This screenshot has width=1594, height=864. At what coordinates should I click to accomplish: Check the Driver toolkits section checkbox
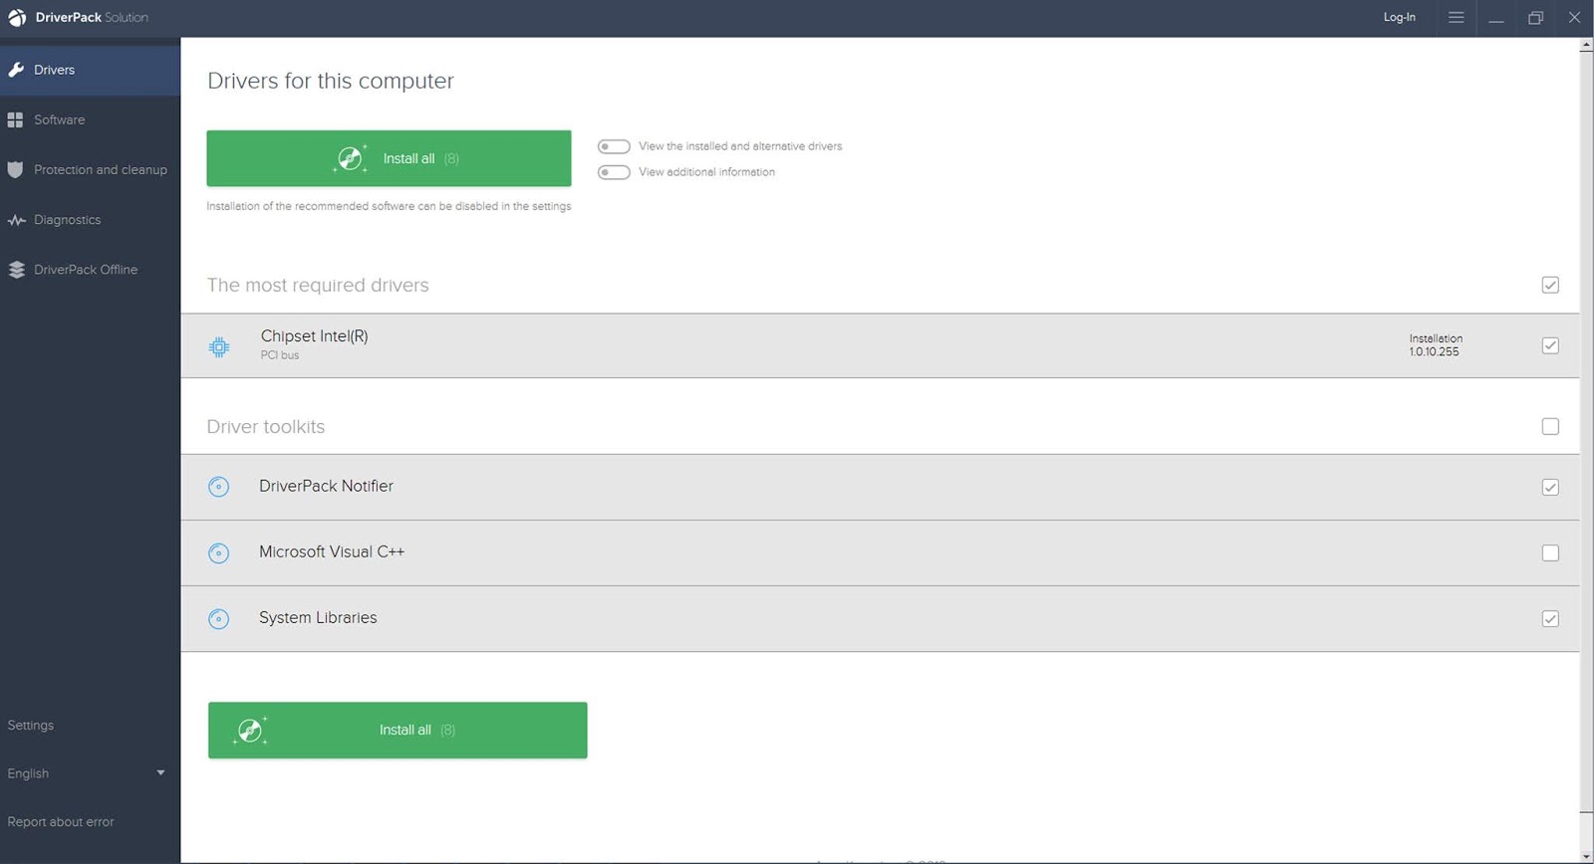(x=1550, y=426)
